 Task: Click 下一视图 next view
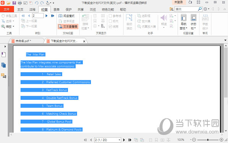(29, 26)
